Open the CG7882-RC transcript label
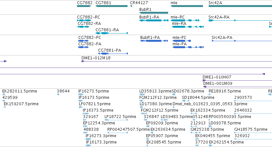 pyautogui.click(x=89, y=17)
